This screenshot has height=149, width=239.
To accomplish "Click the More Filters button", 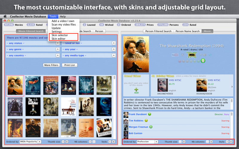I will tap(51, 65).
